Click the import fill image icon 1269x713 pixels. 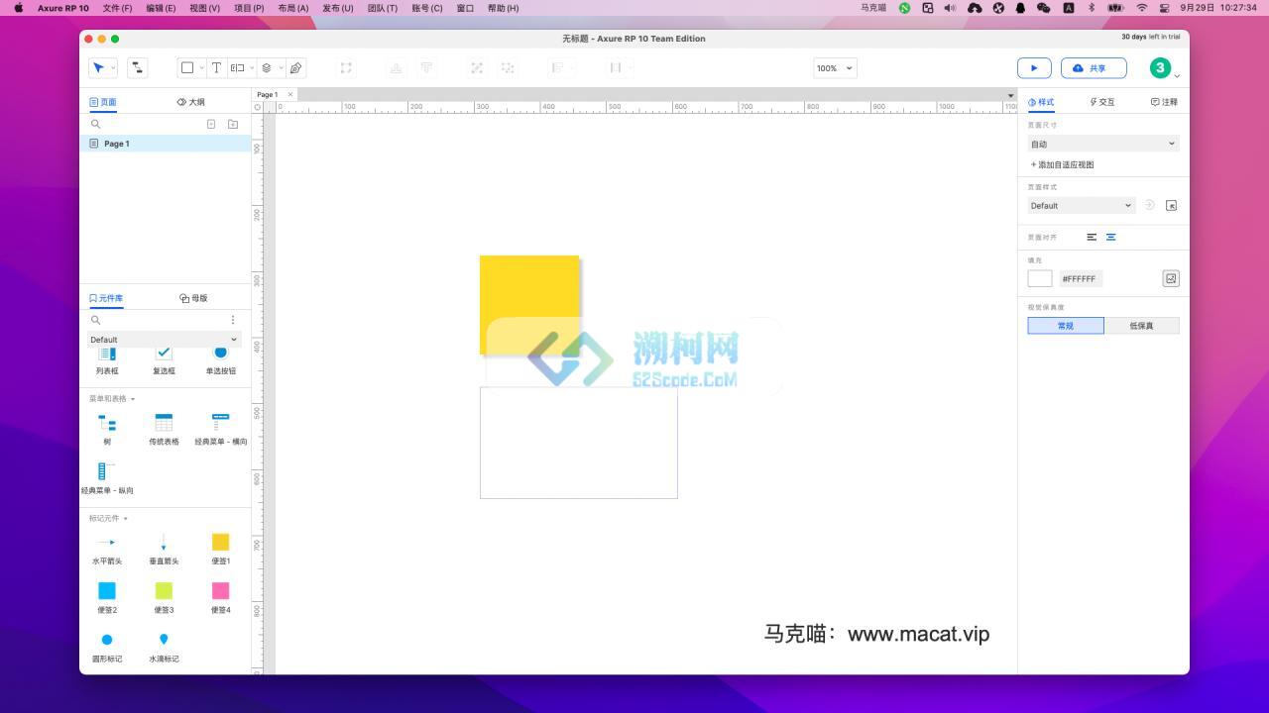click(x=1171, y=278)
